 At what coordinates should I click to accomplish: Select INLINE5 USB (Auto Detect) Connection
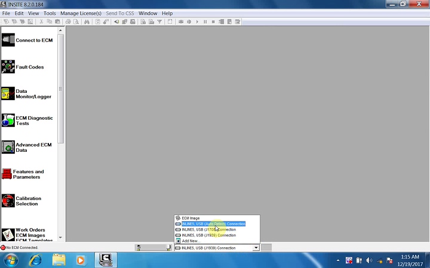217,224
